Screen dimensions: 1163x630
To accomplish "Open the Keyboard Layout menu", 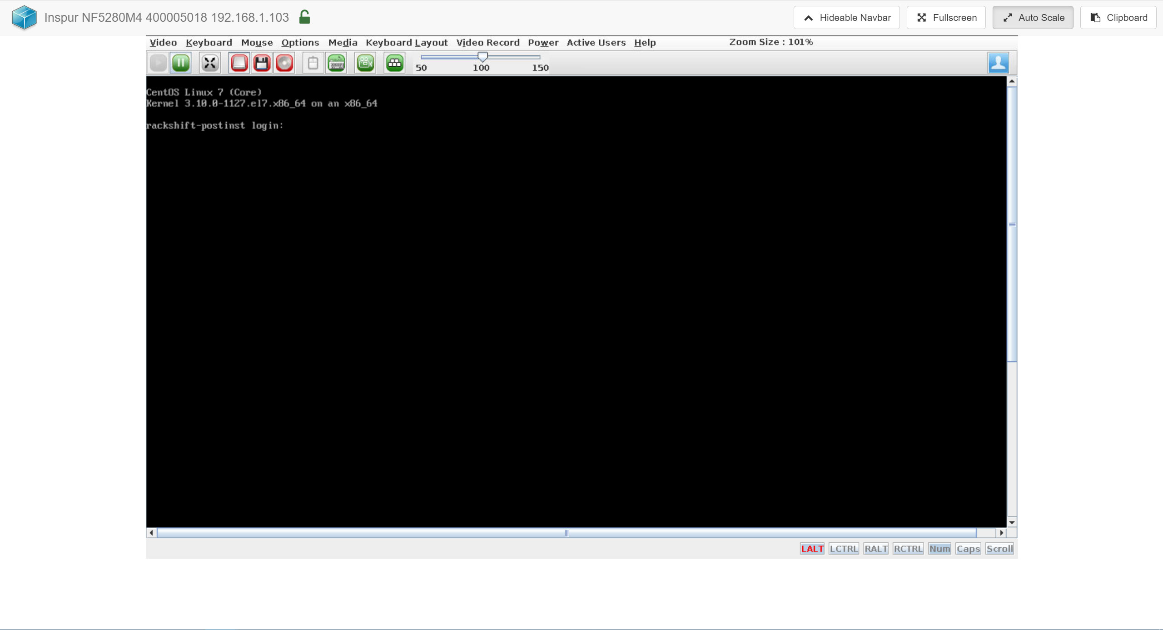I will tap(407, 42).
